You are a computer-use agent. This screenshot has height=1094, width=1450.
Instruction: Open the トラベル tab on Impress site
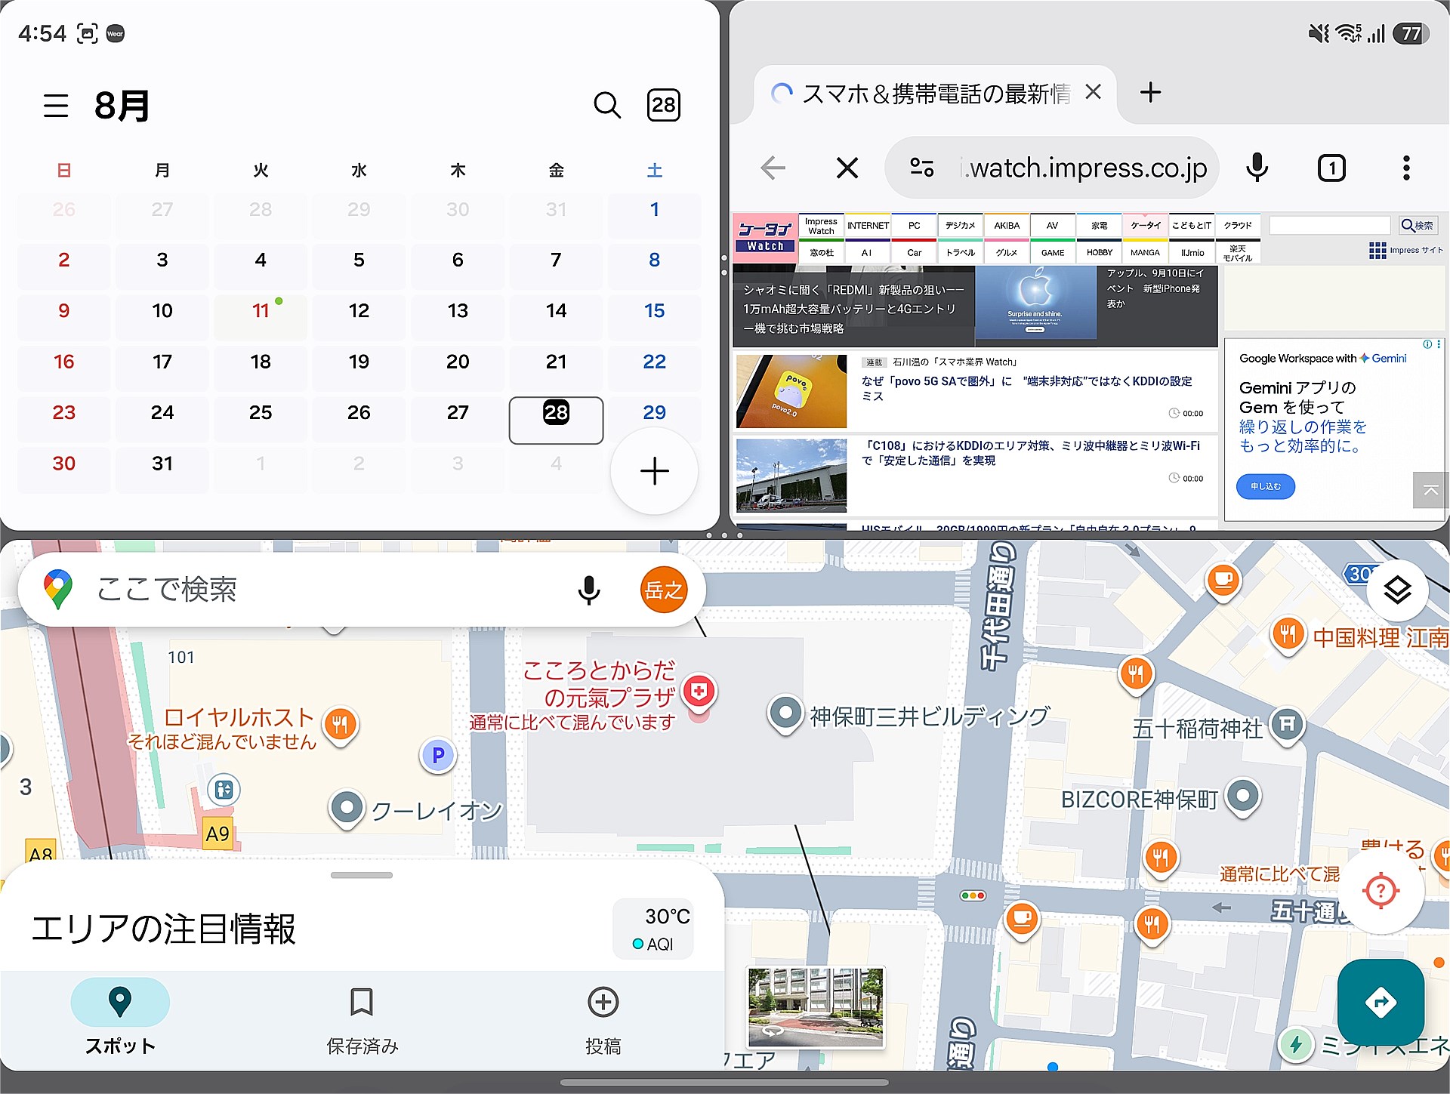[x=961, y=252]
